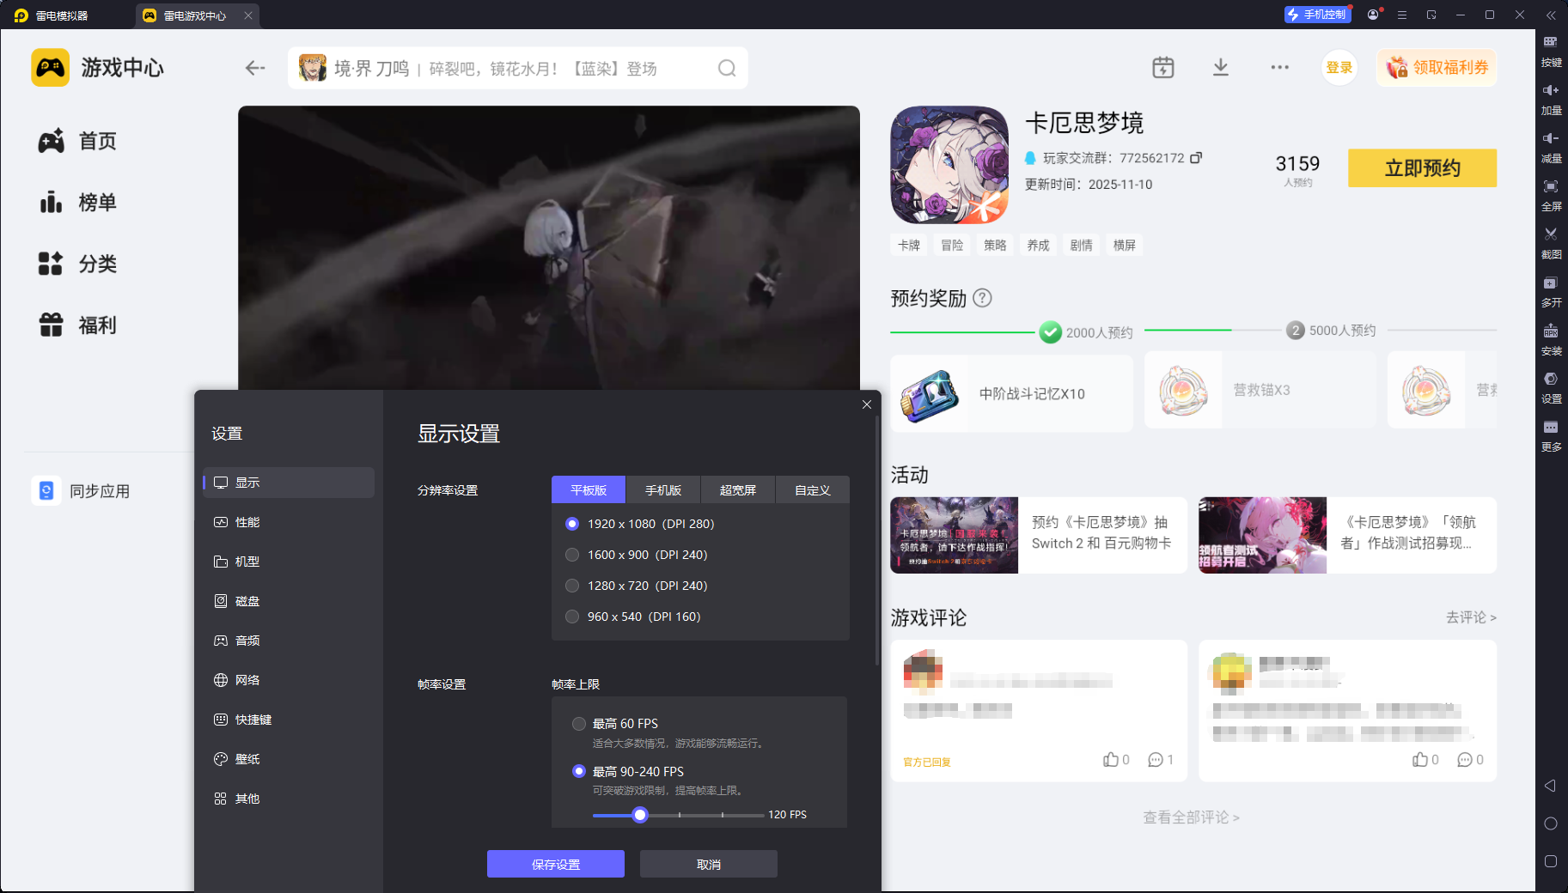Open 去评论 link to write a review
The image size is (1568, 893).
[x=1471, y=617]
